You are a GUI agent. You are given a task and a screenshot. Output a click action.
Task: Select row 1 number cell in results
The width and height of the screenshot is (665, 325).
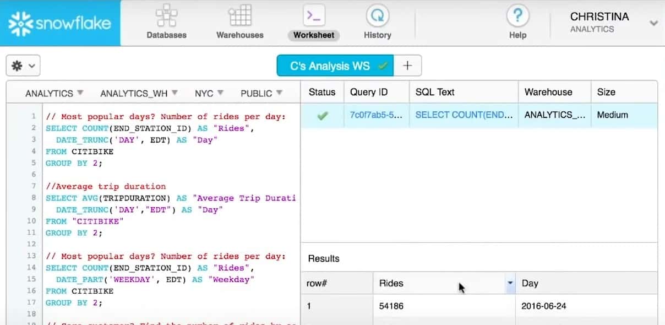point(337,306)
